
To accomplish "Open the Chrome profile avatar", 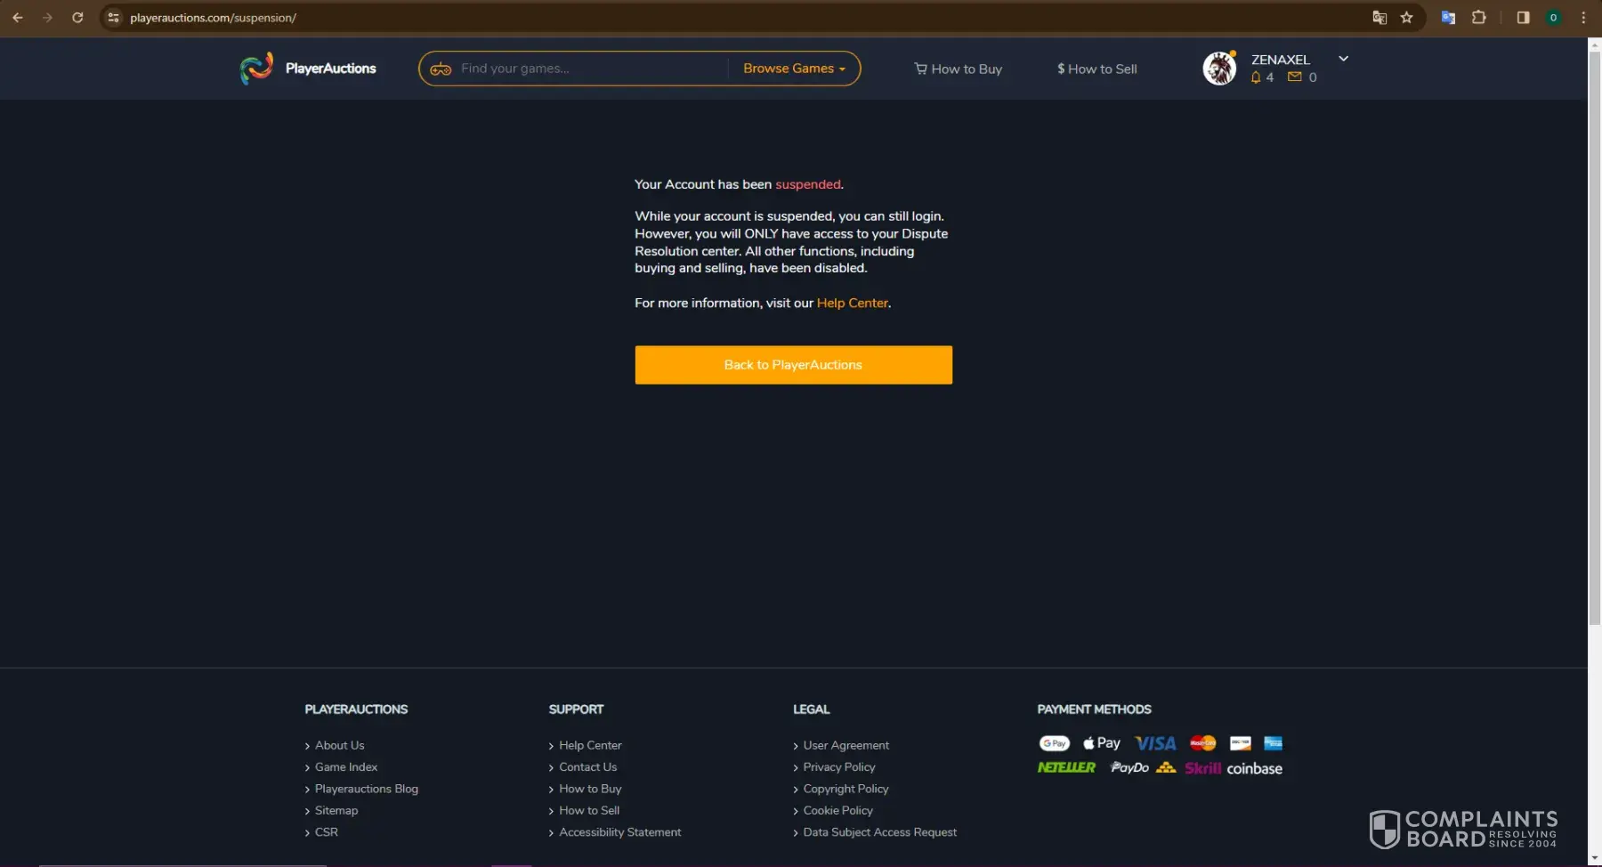I will point(1554,18).
